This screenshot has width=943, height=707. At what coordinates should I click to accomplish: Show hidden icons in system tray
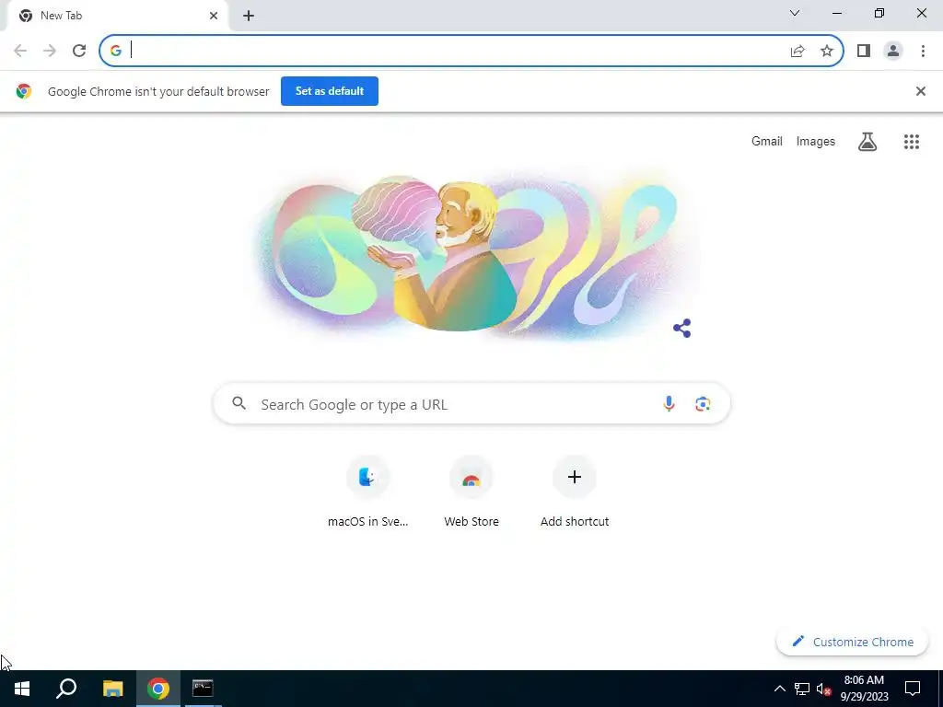[x=779, y=689]
